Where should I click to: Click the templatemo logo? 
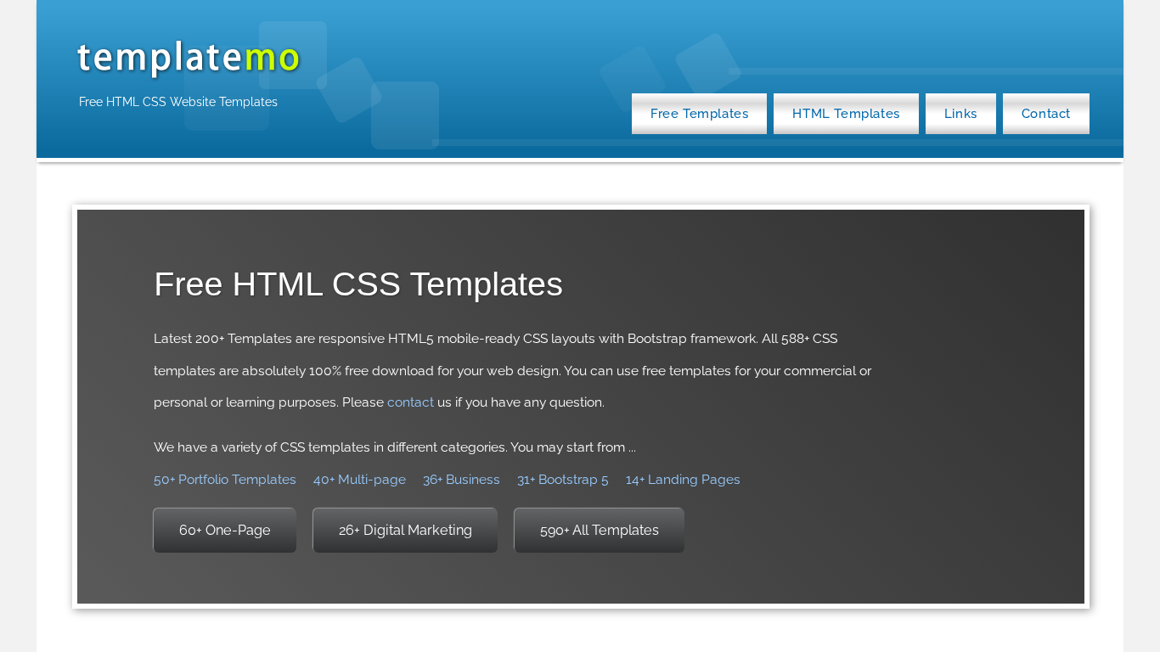pyautogui.click(x=189, y=58)
